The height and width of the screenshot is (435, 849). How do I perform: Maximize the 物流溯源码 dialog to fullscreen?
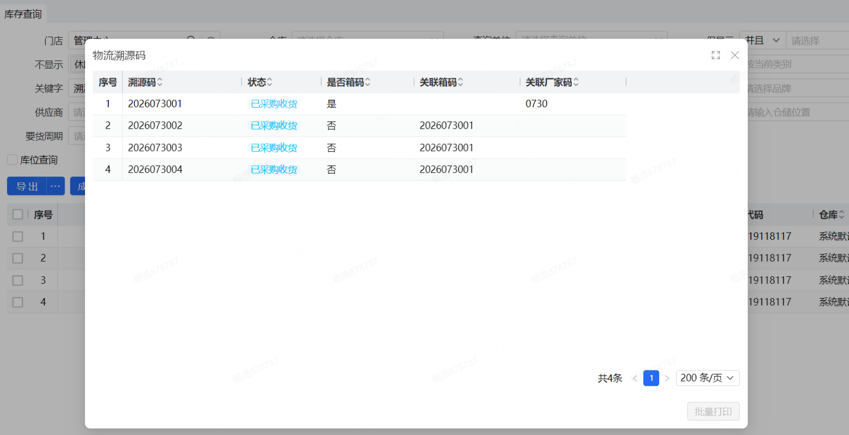(x=716, y=55)
